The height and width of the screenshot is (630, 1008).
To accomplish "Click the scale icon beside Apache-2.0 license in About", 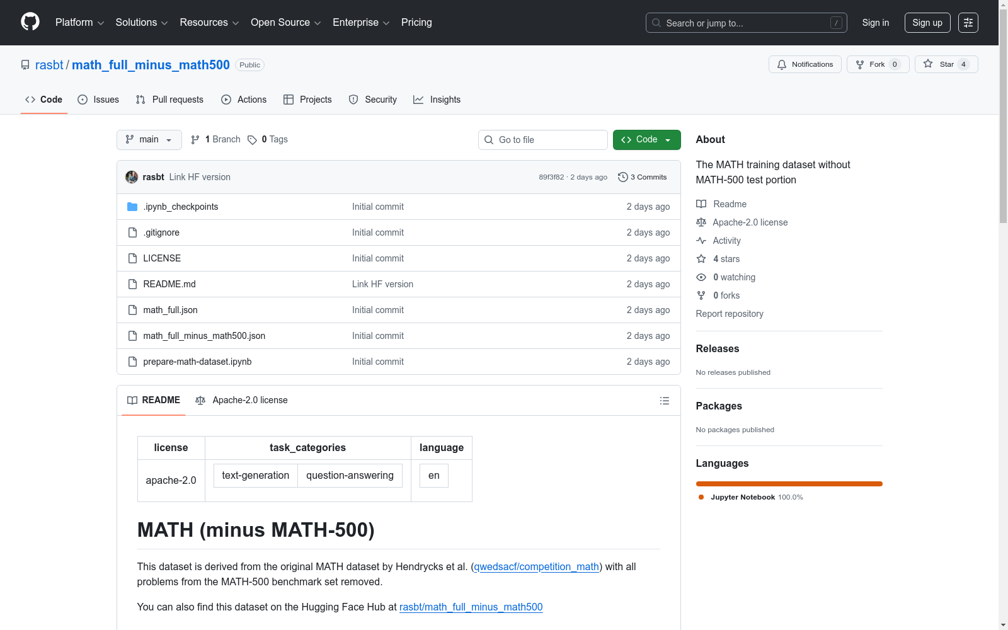I will click(701, 222).
